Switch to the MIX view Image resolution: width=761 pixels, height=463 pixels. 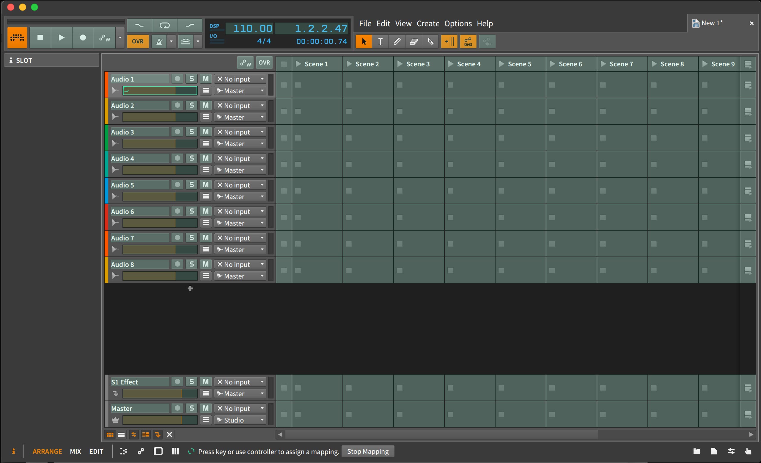point(76,452)
